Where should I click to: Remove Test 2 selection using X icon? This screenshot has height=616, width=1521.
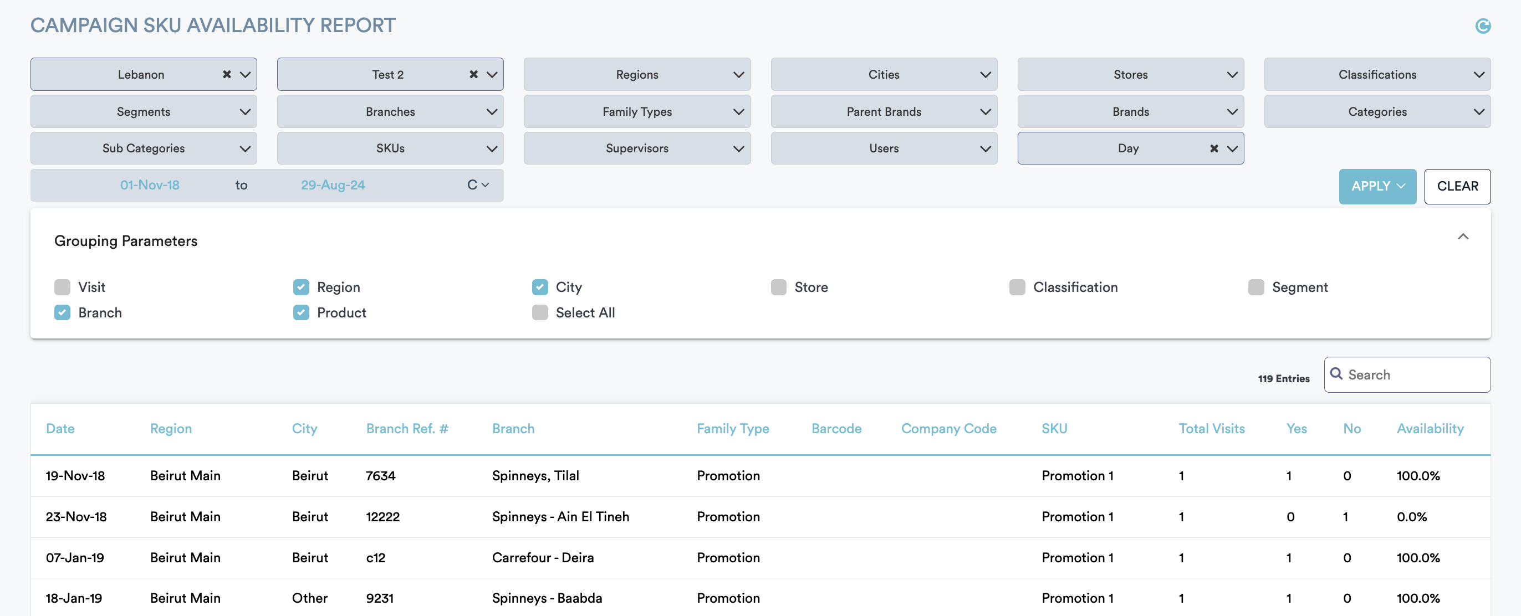click(473, 74)
